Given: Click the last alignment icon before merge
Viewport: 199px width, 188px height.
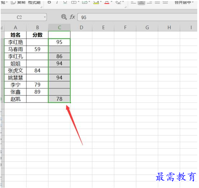Looking at the screenshot, I should [x=165, y=2].
